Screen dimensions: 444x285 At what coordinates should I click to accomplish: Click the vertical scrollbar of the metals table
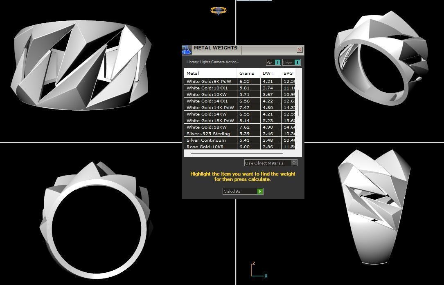299,103
